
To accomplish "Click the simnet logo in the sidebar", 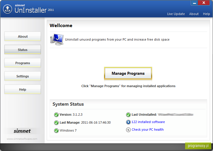I will [x=22, y=131].
